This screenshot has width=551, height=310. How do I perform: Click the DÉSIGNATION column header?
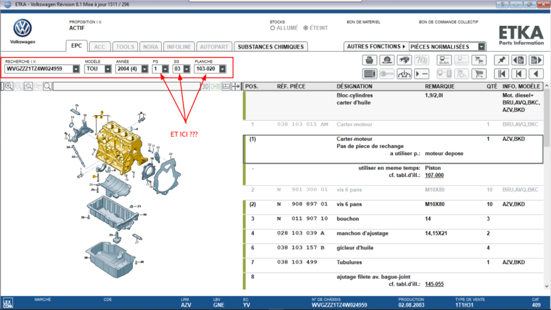tap(354, 86)
